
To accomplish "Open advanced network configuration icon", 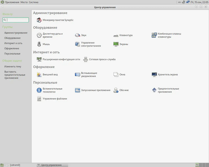I will click(x=39, y=59).
